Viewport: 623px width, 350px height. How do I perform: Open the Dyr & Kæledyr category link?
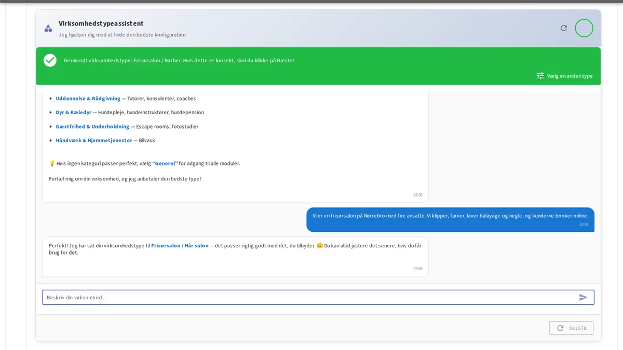[74, 112]
